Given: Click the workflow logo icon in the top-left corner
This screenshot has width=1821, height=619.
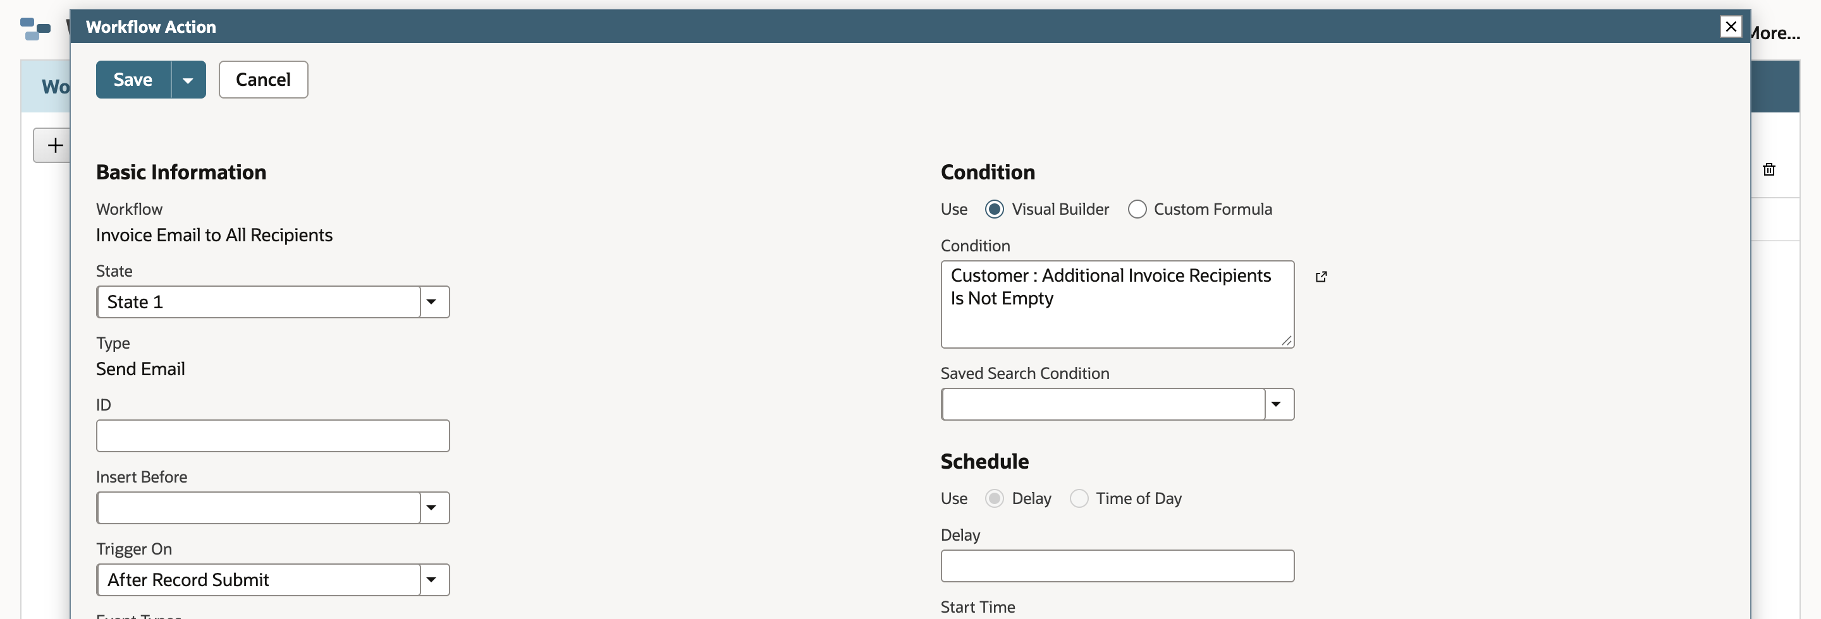Looking at the screenshot, I should 35,29.
